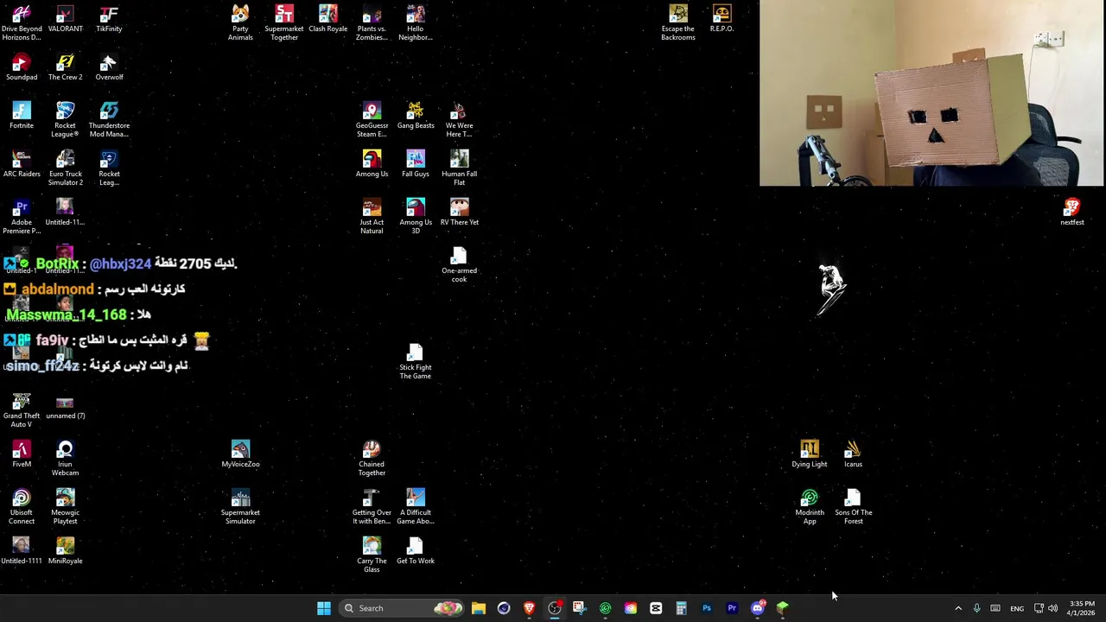Screen dimensions: 1106x622
Task: Select the We Were Here Together icon
Action: pyautogui.click(x=459, y=120)
